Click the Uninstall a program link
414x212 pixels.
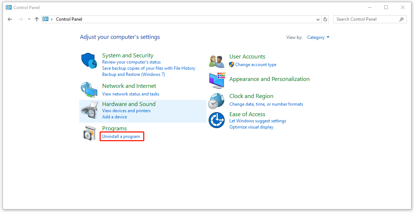tap(121, 136)
